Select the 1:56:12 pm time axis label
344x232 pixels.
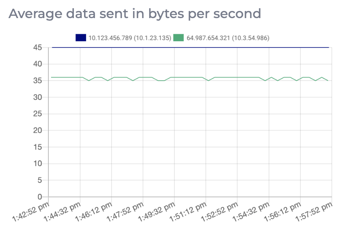coord(284,212)
